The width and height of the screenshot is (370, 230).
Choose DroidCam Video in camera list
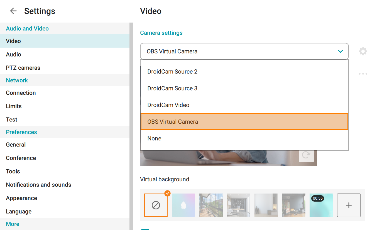tap(168, 105)
